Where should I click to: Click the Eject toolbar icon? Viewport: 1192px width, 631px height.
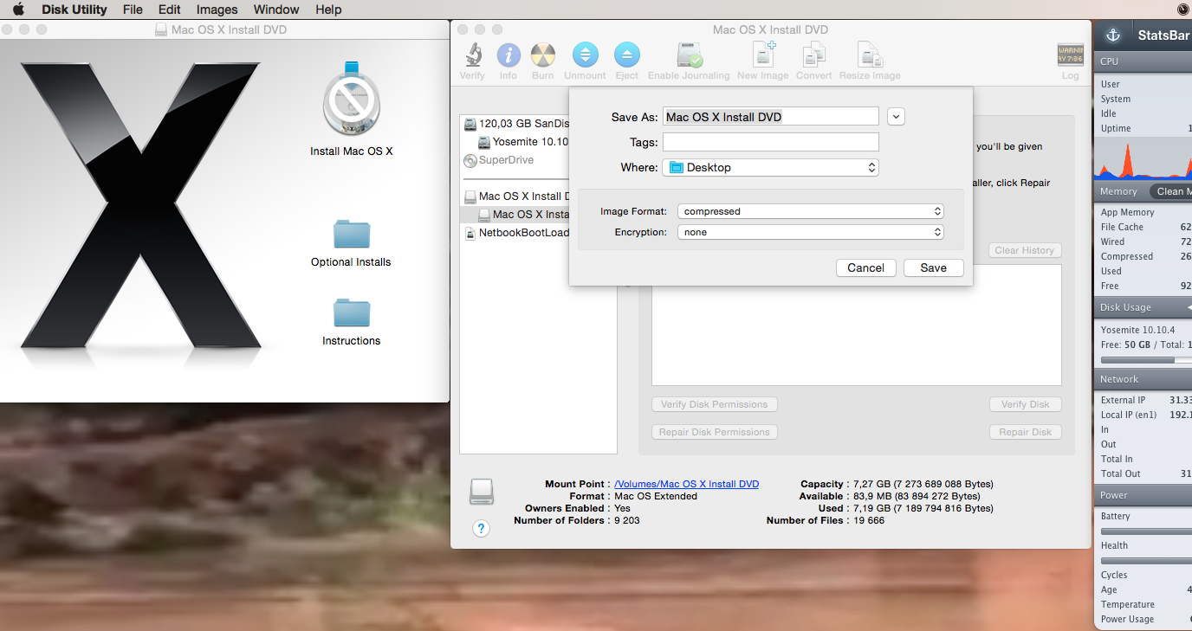pyautogui.click(x=627, y=55)
